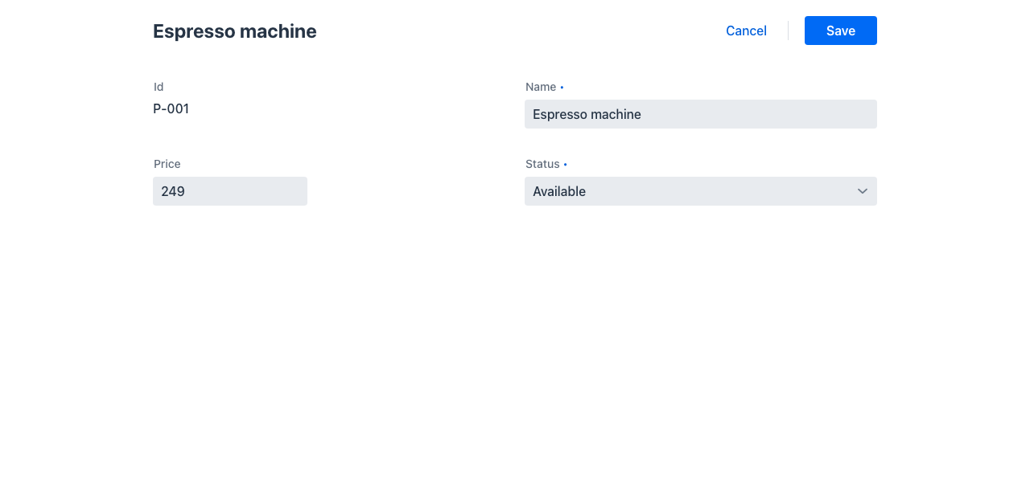Click the Name field label
The image size is (1030, 482).
tap(541, 87)
